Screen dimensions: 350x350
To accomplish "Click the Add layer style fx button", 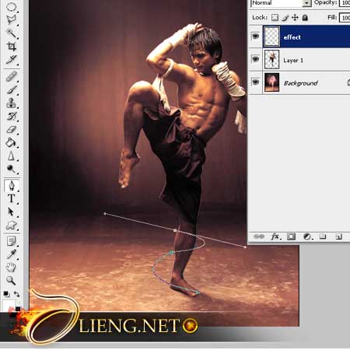I will [276, 236].
